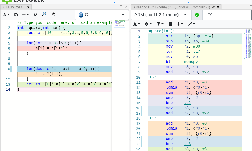Viewport: 252px width, 151px height.
Task: Select the C++ source #1 tab
Action: (x=14, y=7)
